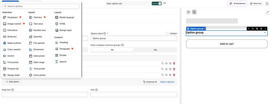
Task: Focus the Search options field
Action: [x=41, y=6]
